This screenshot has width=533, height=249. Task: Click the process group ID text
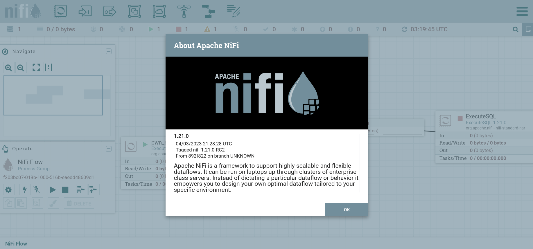(x=49, y=177)
